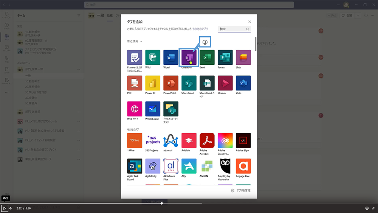Viewport: 378px width, 213px height.
Task: Pick the adam.ai app icon
Action: tap(171, 140)
